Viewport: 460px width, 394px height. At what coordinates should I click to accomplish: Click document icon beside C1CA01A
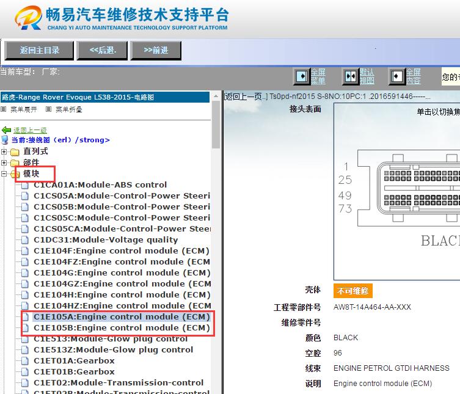25,185
